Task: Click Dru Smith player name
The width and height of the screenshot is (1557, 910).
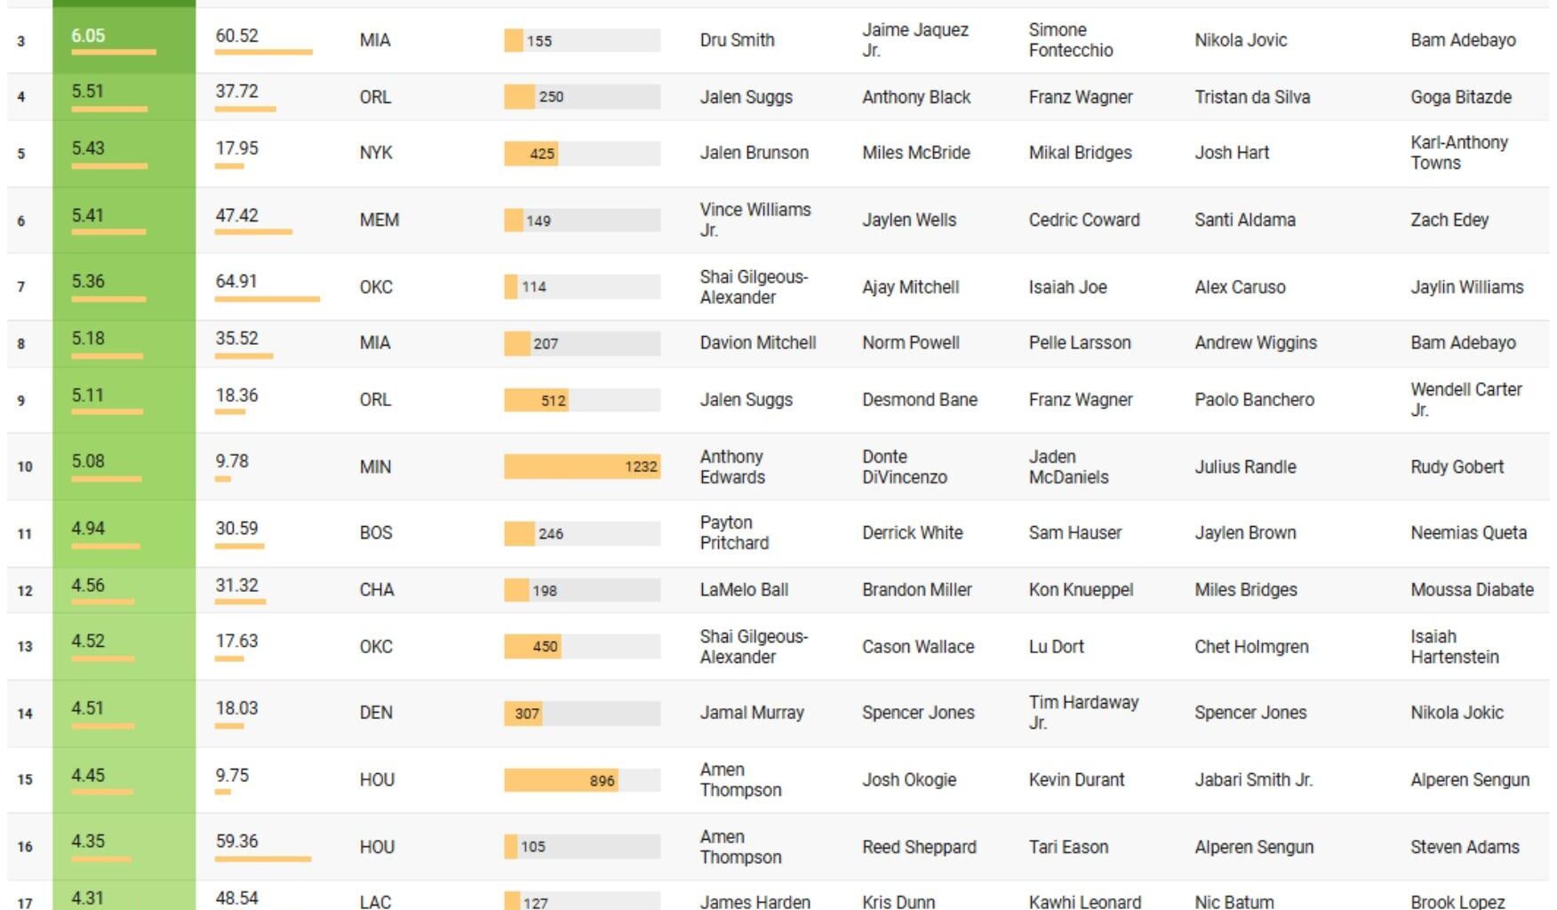Action: (x=737, y=40)
